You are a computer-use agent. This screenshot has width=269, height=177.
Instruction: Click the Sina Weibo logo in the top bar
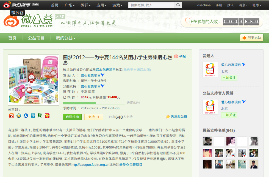coord(17,5)
